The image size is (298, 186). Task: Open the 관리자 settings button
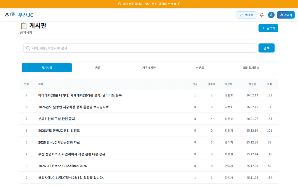286,15
